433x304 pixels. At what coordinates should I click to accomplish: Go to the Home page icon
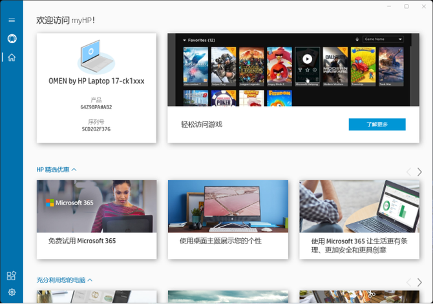(x=12, y=57)
